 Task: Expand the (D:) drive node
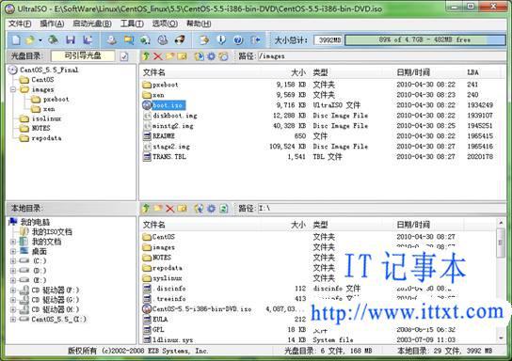tap(13, 271)
